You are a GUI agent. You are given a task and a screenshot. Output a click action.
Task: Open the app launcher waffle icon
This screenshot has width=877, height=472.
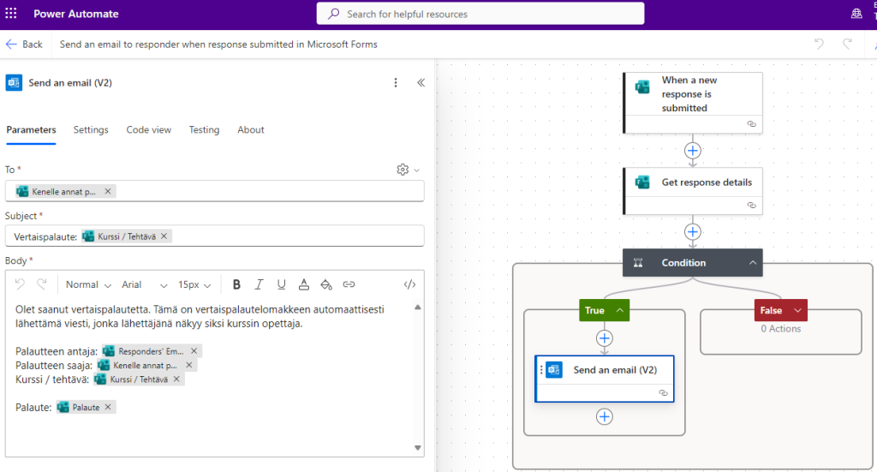coord(11,14)
